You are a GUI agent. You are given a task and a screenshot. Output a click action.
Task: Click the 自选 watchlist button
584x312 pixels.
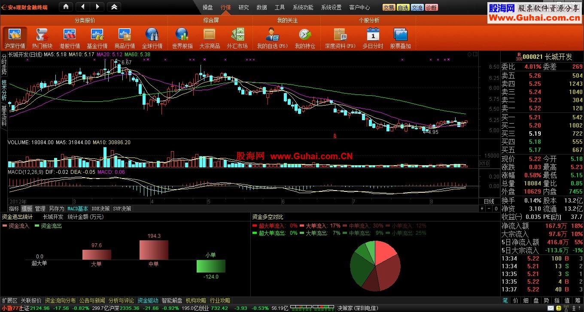[x=403, y=7]
